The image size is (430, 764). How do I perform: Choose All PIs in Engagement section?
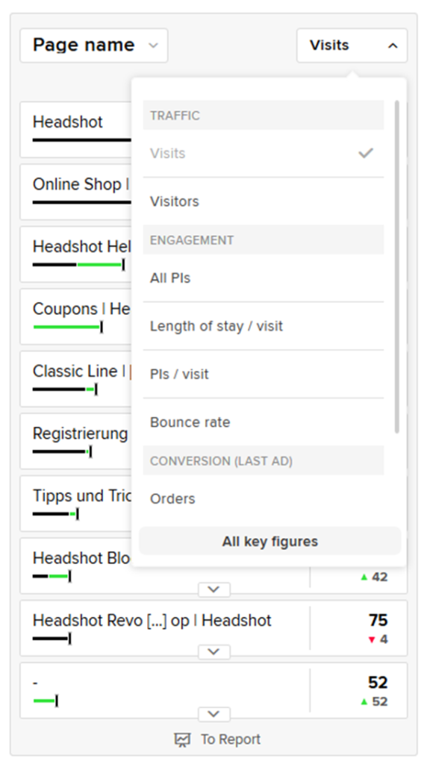(264, 278)
